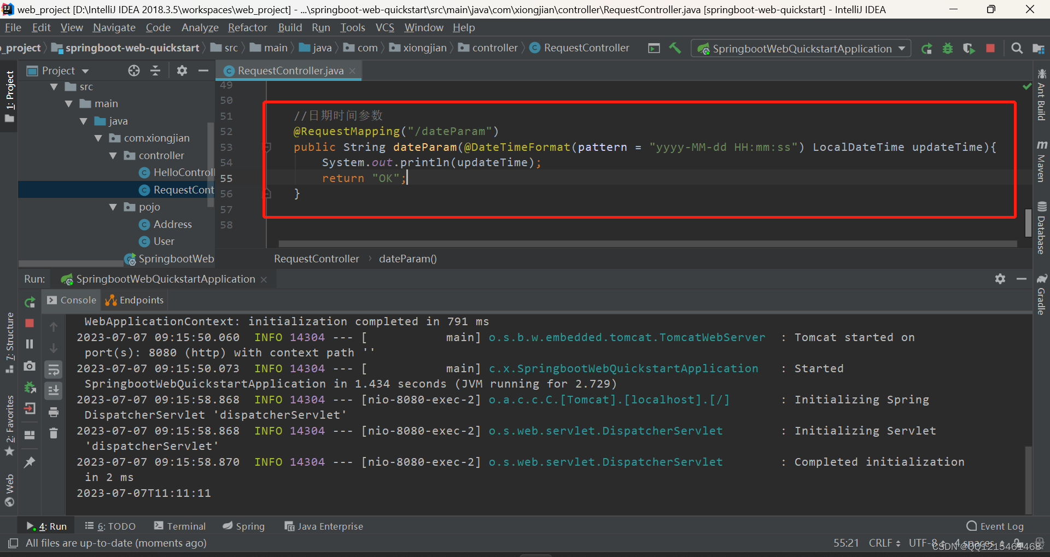Open the 6: TODO tool window

tap(110, 526)
